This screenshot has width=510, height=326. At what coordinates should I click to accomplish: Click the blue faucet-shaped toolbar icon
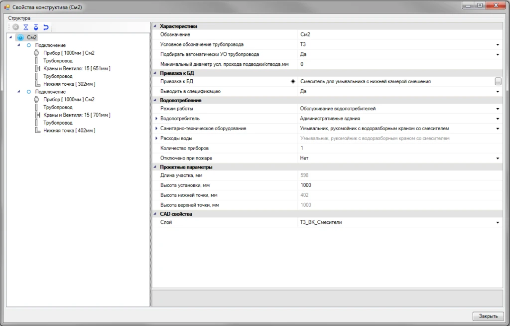click(x=36, y=27)
